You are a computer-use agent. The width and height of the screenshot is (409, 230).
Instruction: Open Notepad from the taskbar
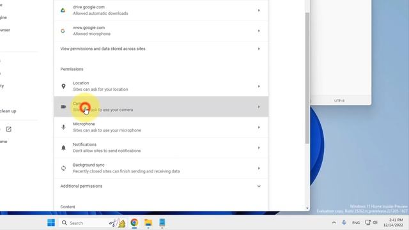coord(162,223)
